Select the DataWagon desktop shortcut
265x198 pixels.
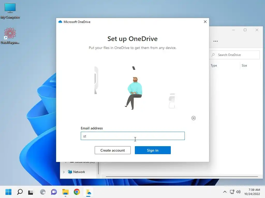click(10, 36)
